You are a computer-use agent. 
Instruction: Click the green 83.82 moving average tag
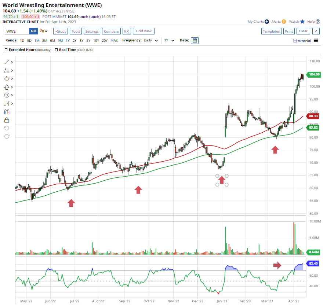[313, 128]
